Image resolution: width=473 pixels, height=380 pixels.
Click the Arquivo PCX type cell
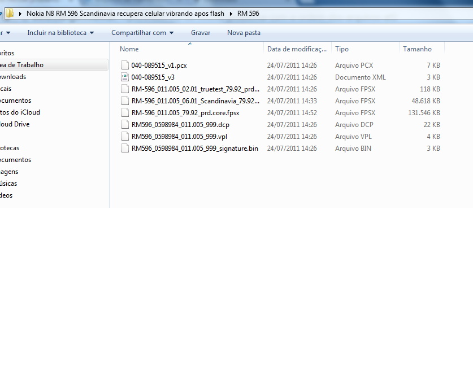tap(354, 65)
